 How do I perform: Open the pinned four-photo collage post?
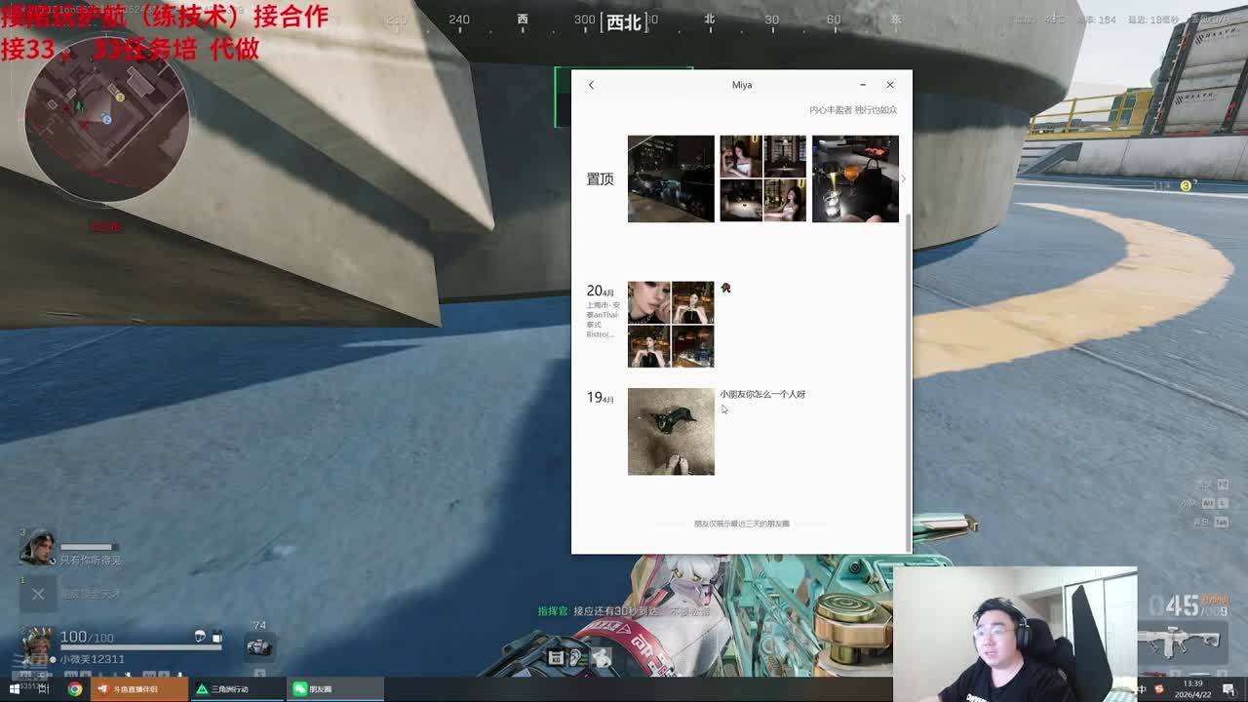click(762, 178)
